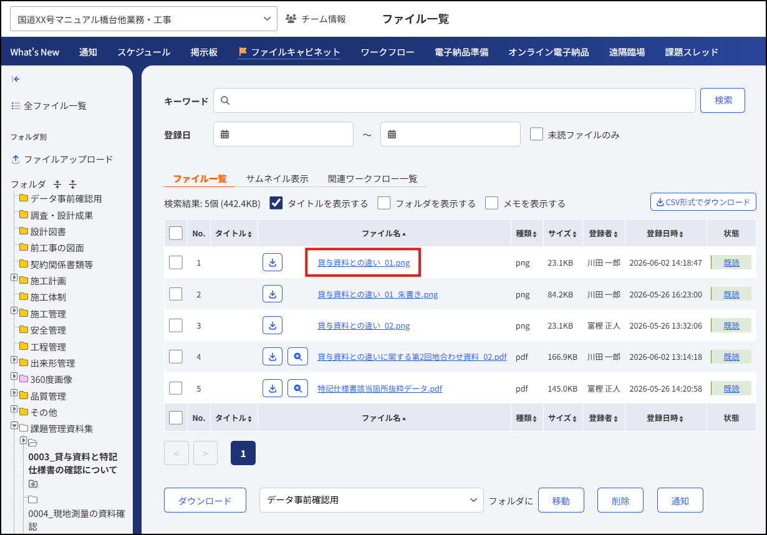Open ワークフロー from the nav bar
This screenshot has height=535, width=767.
387,52
